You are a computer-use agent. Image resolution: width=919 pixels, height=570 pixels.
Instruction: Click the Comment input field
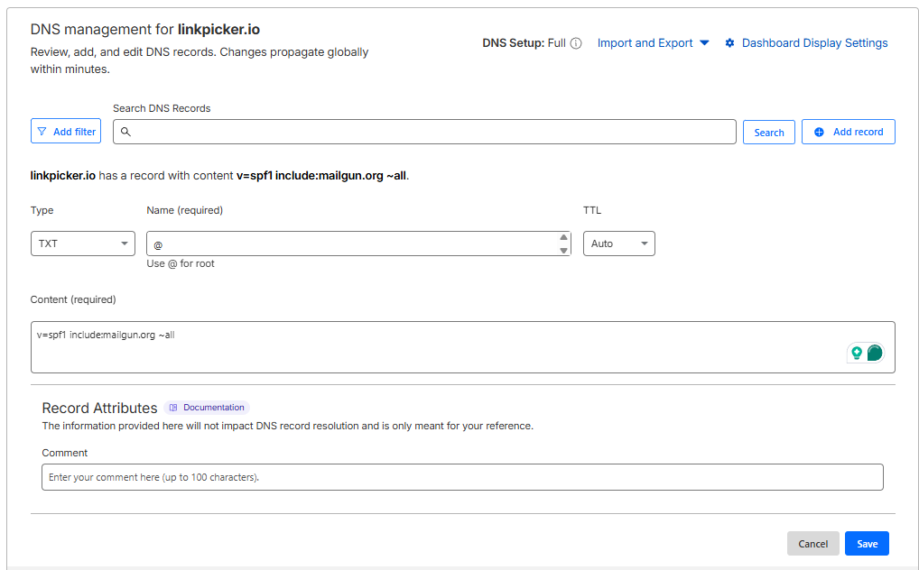click(462, 477)
